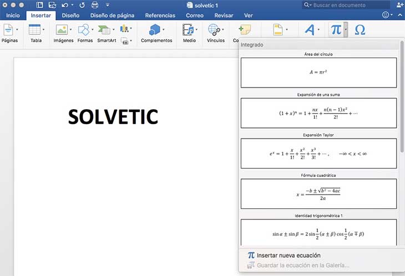Open the Referencias tab
Image resolution: width=405 pixels, height=276 pixels.
tap(160, 16)
